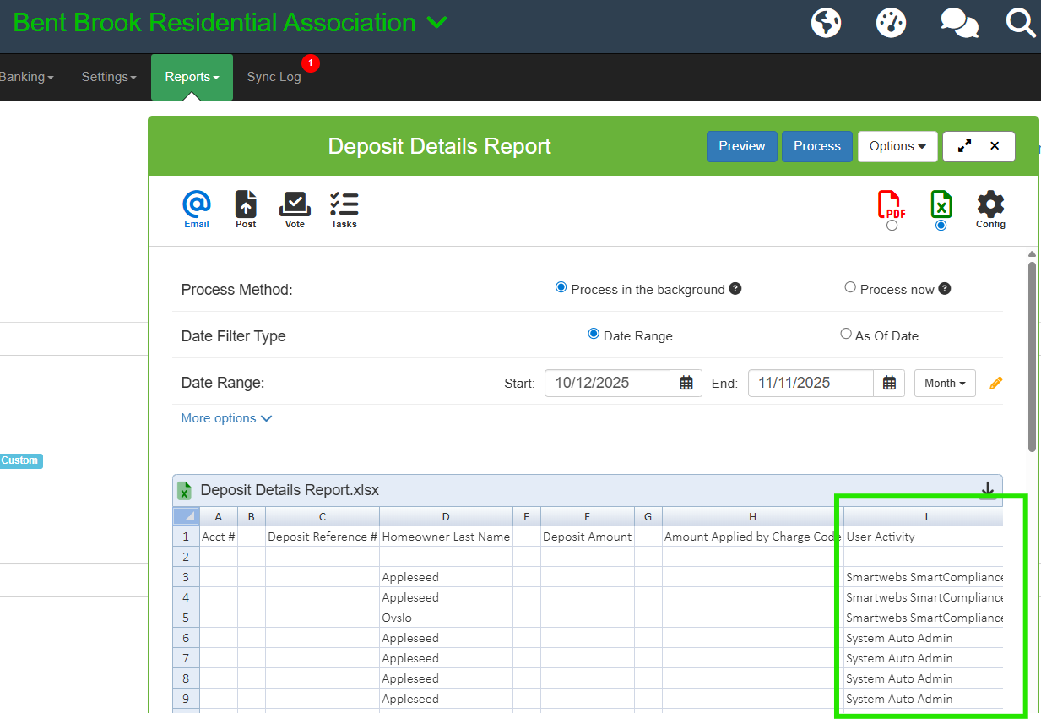Screen dimensions: 1041x719
Task: Open the Settings menu
Action: [109, 77]
